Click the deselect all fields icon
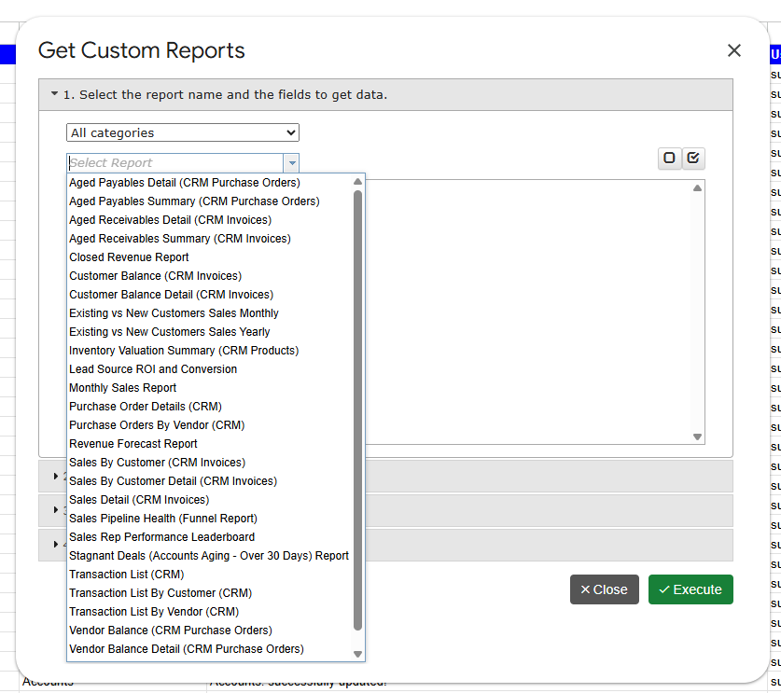 tap(669, 159)
